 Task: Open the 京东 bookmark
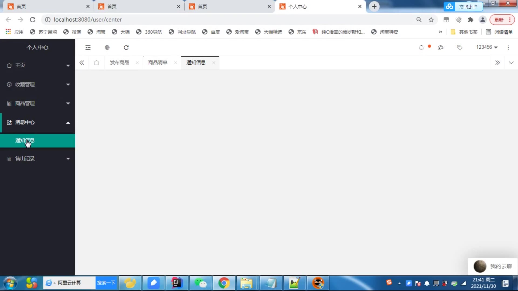[x=297, y=32]
